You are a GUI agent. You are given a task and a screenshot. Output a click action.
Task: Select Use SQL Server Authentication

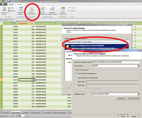(76, 78)
